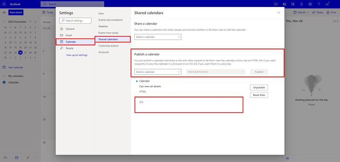Collapse the My calendars section
This screenshot has height=162, width=340.
[4, 76]
